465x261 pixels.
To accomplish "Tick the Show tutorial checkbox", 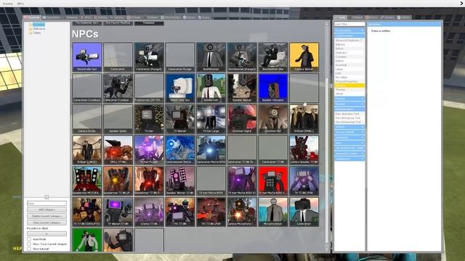I will [29, 249].
